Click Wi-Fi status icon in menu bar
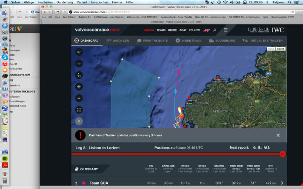Screen dimensions: 303x189 click(x=225, y=2)
